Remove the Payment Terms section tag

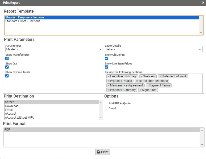tap(148, 85)
